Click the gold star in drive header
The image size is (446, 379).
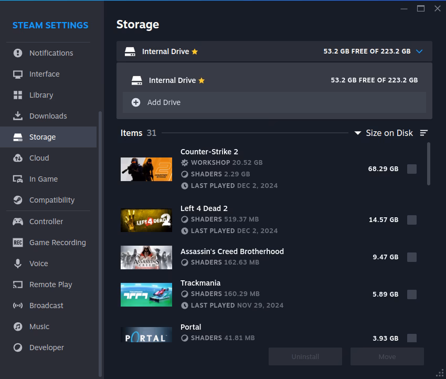coord(195,51)
